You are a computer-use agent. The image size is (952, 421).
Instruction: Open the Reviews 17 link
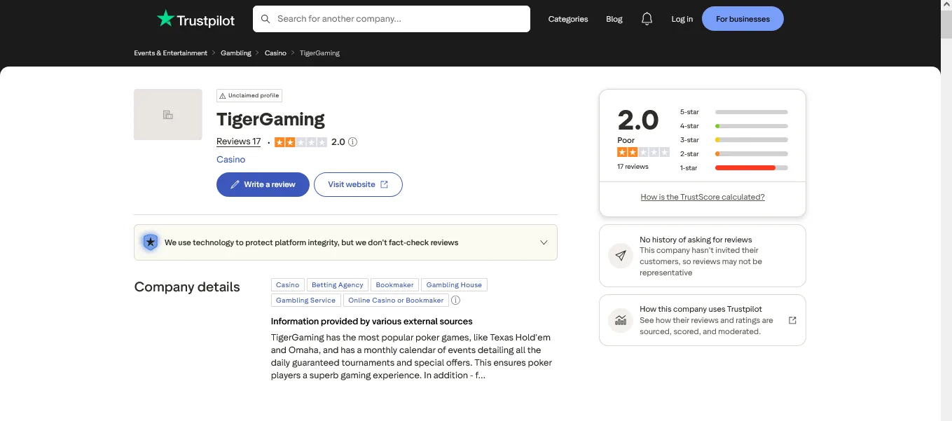coord(239,142)
